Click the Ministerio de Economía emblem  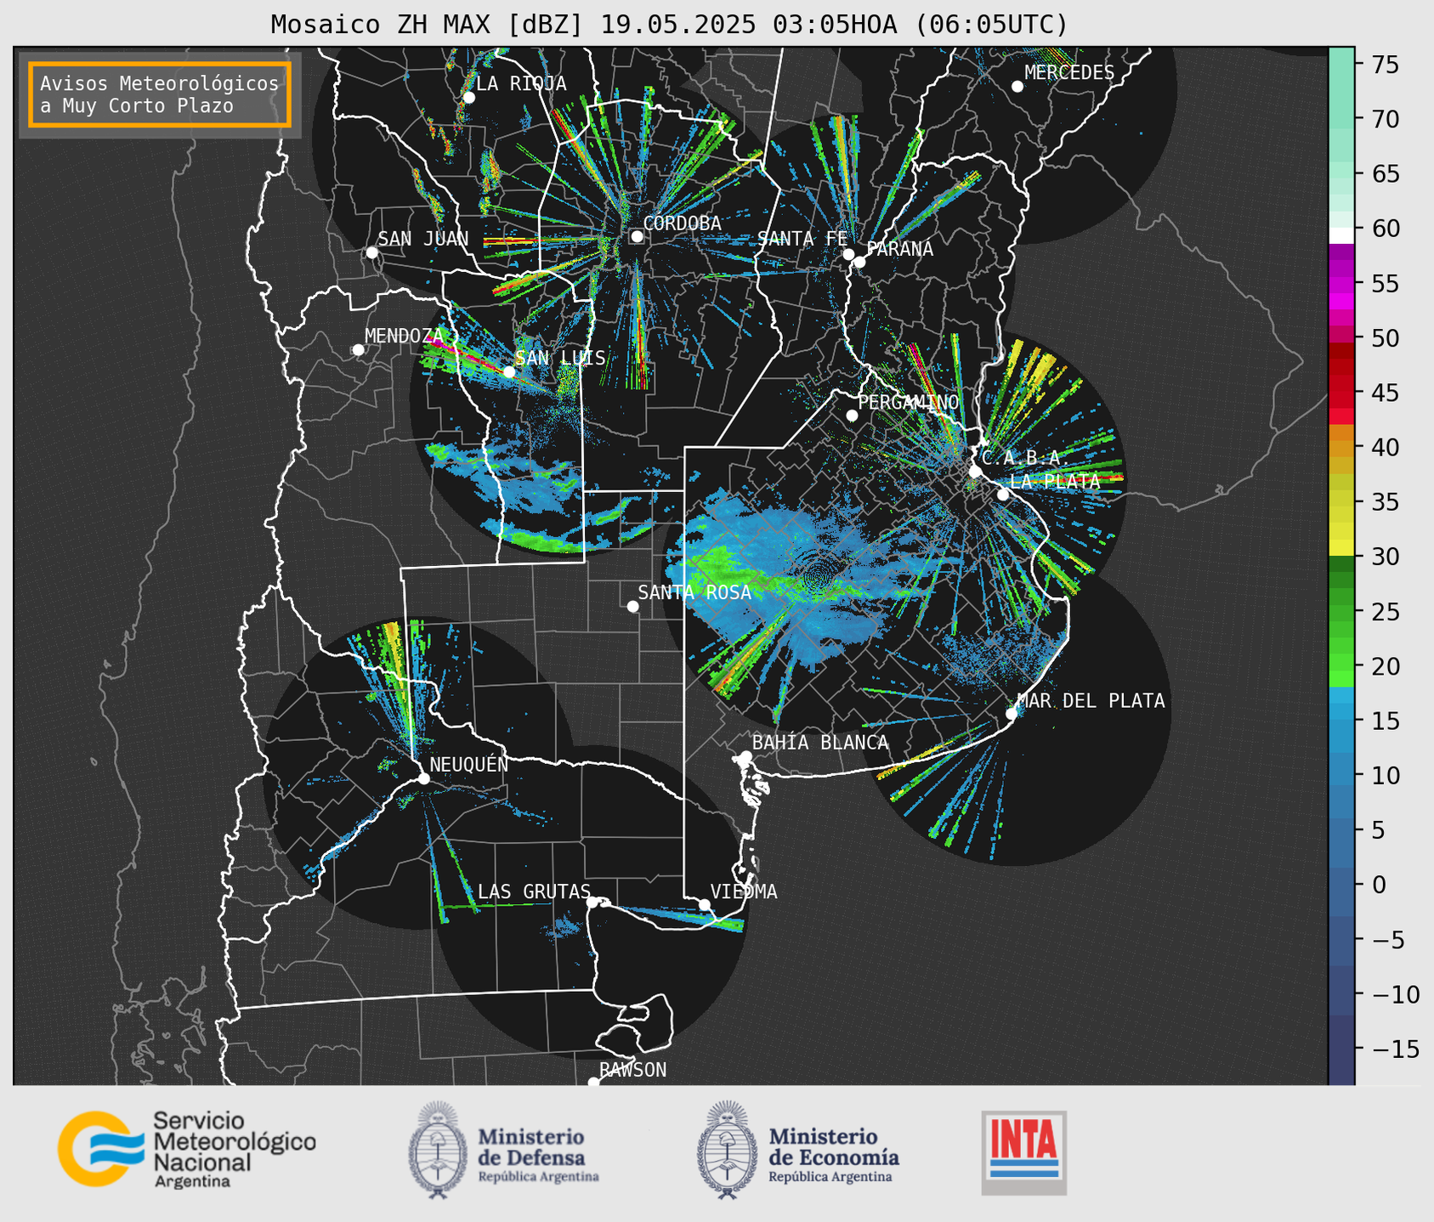pos(727,1150)
